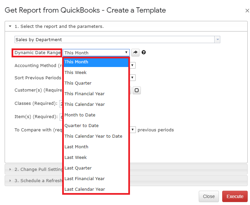Image resolution: width=250 pixels, height=205 pixels.
Task: Click the square icon next to Customer(s) field
Action: 137,90
